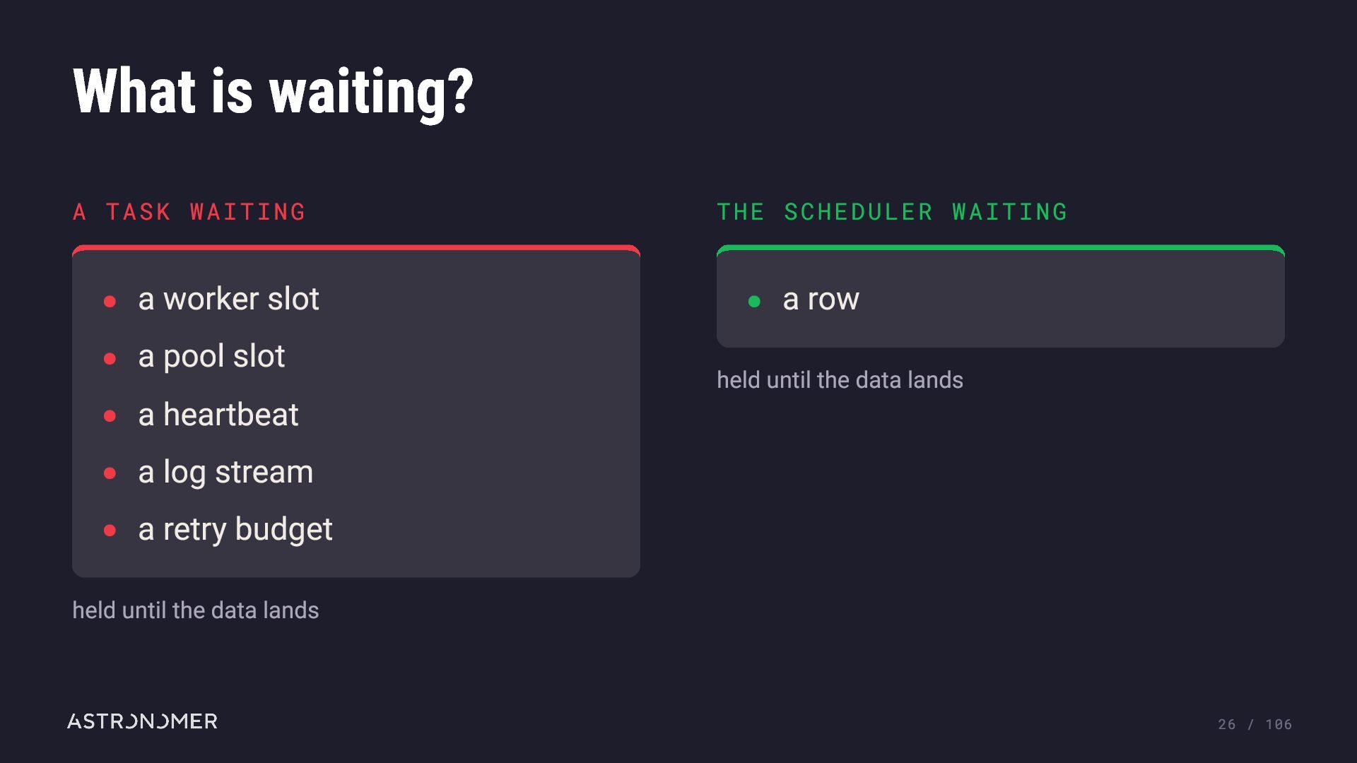Click the red bullet beside pool slot
Image resolution: width=1357 pixels, height=763 pixels.
pyautogui.click(x=110, y=359)
